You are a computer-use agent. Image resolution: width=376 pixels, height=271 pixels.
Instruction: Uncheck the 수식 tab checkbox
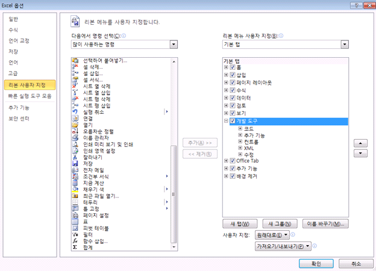coord(233,90)
